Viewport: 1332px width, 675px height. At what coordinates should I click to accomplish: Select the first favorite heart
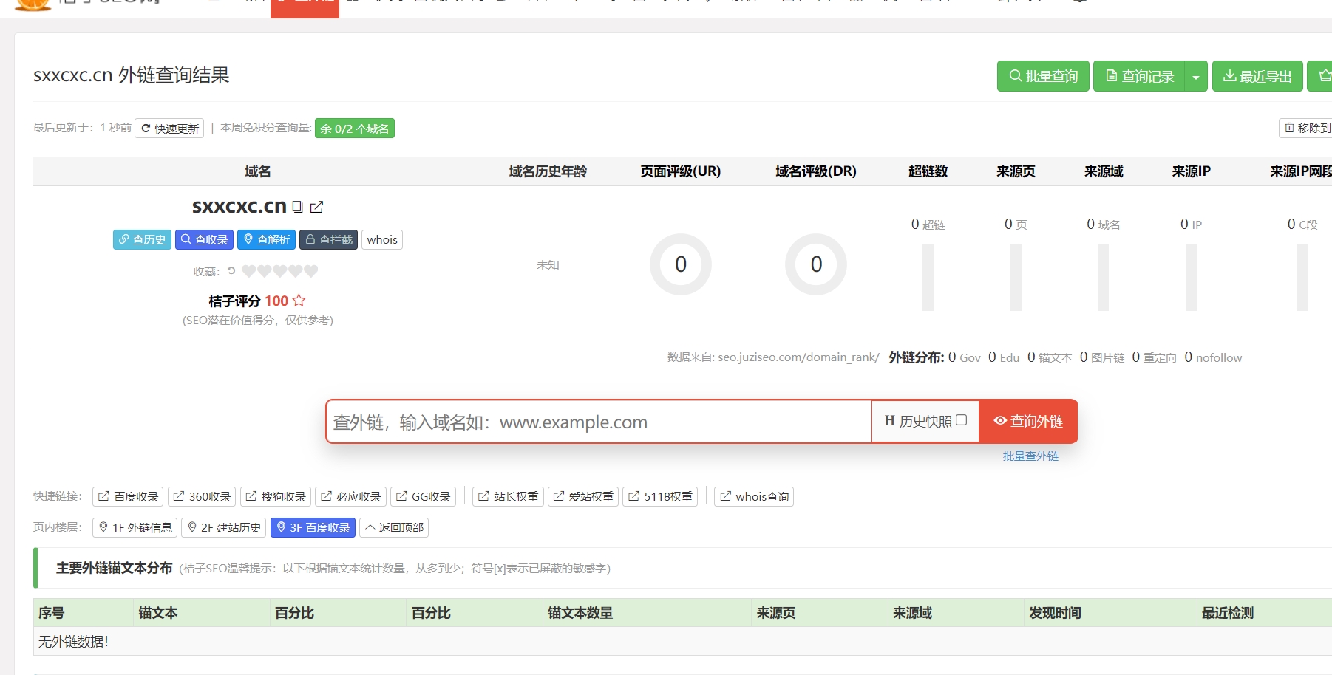coord(249,271)
